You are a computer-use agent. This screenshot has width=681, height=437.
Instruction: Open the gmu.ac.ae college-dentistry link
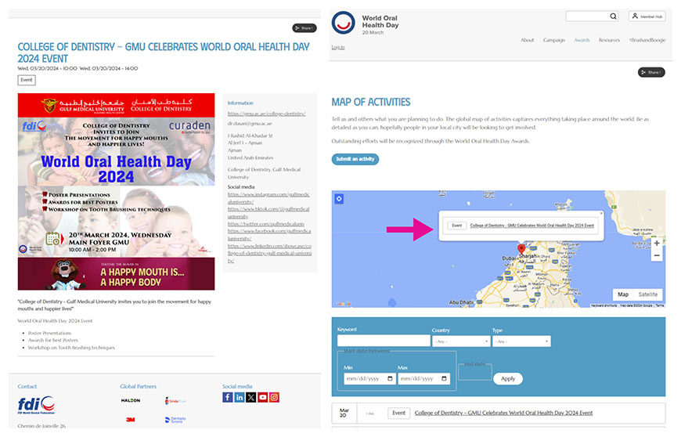click(266, 114)
